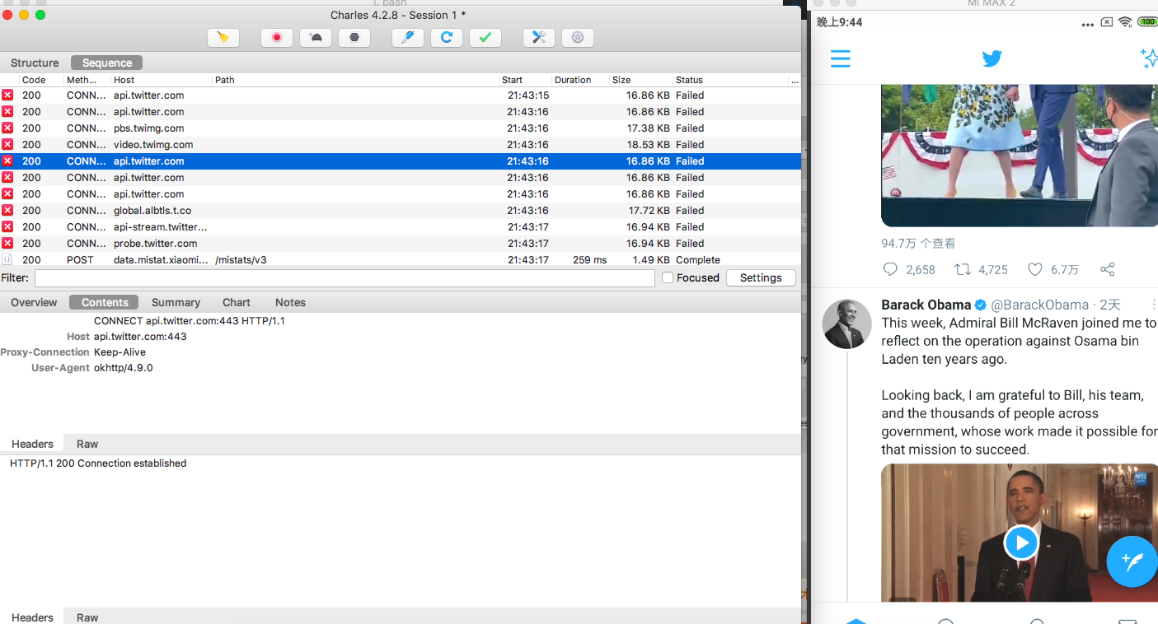Image resolution: width=1158 pixels, height=624 pixels.
Task: Click the 259 ms duration cell
Action: click(589, 259)
